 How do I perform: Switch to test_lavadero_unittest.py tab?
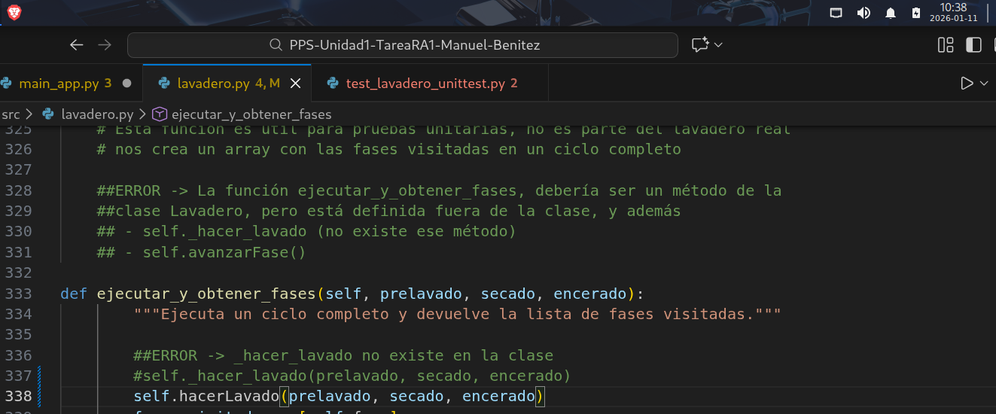point(431,84)
